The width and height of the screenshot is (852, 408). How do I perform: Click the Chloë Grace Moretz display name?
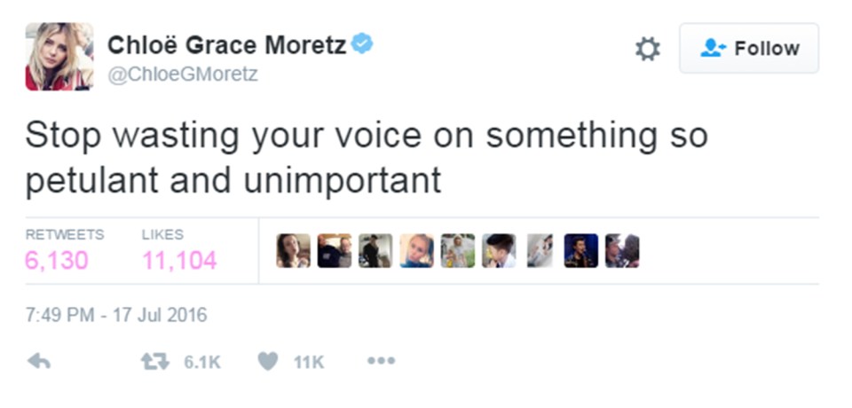pos(226,45)
